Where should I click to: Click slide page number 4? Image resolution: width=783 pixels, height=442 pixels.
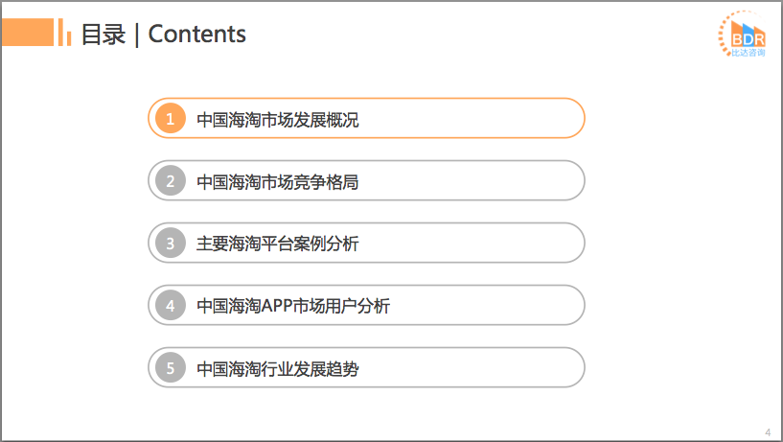tap(768, 430)
